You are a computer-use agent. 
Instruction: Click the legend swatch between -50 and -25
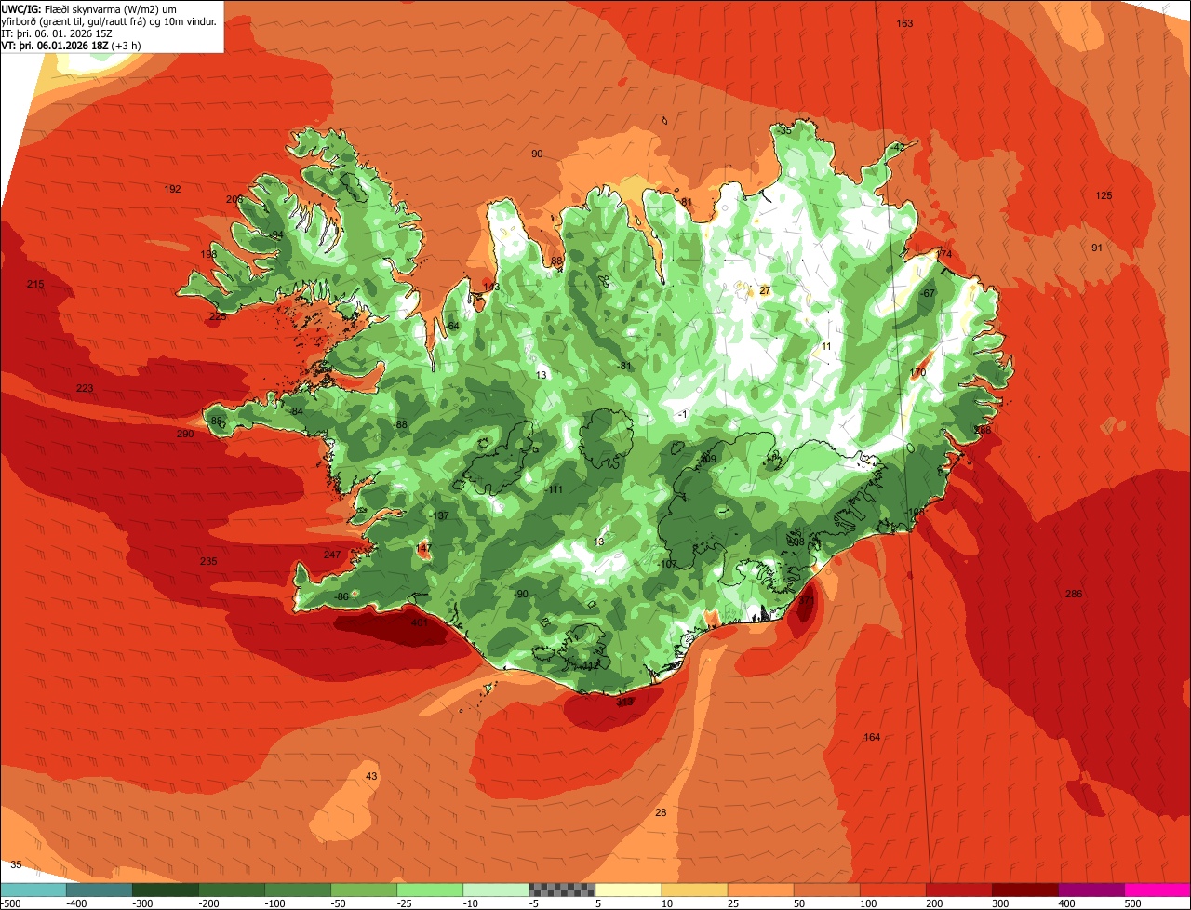click(364, 890)
